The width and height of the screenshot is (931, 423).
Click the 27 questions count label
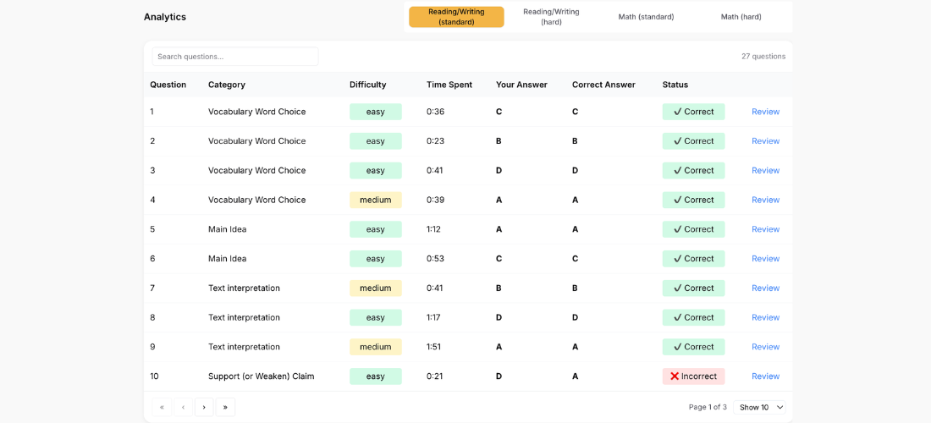coord(763,57)
